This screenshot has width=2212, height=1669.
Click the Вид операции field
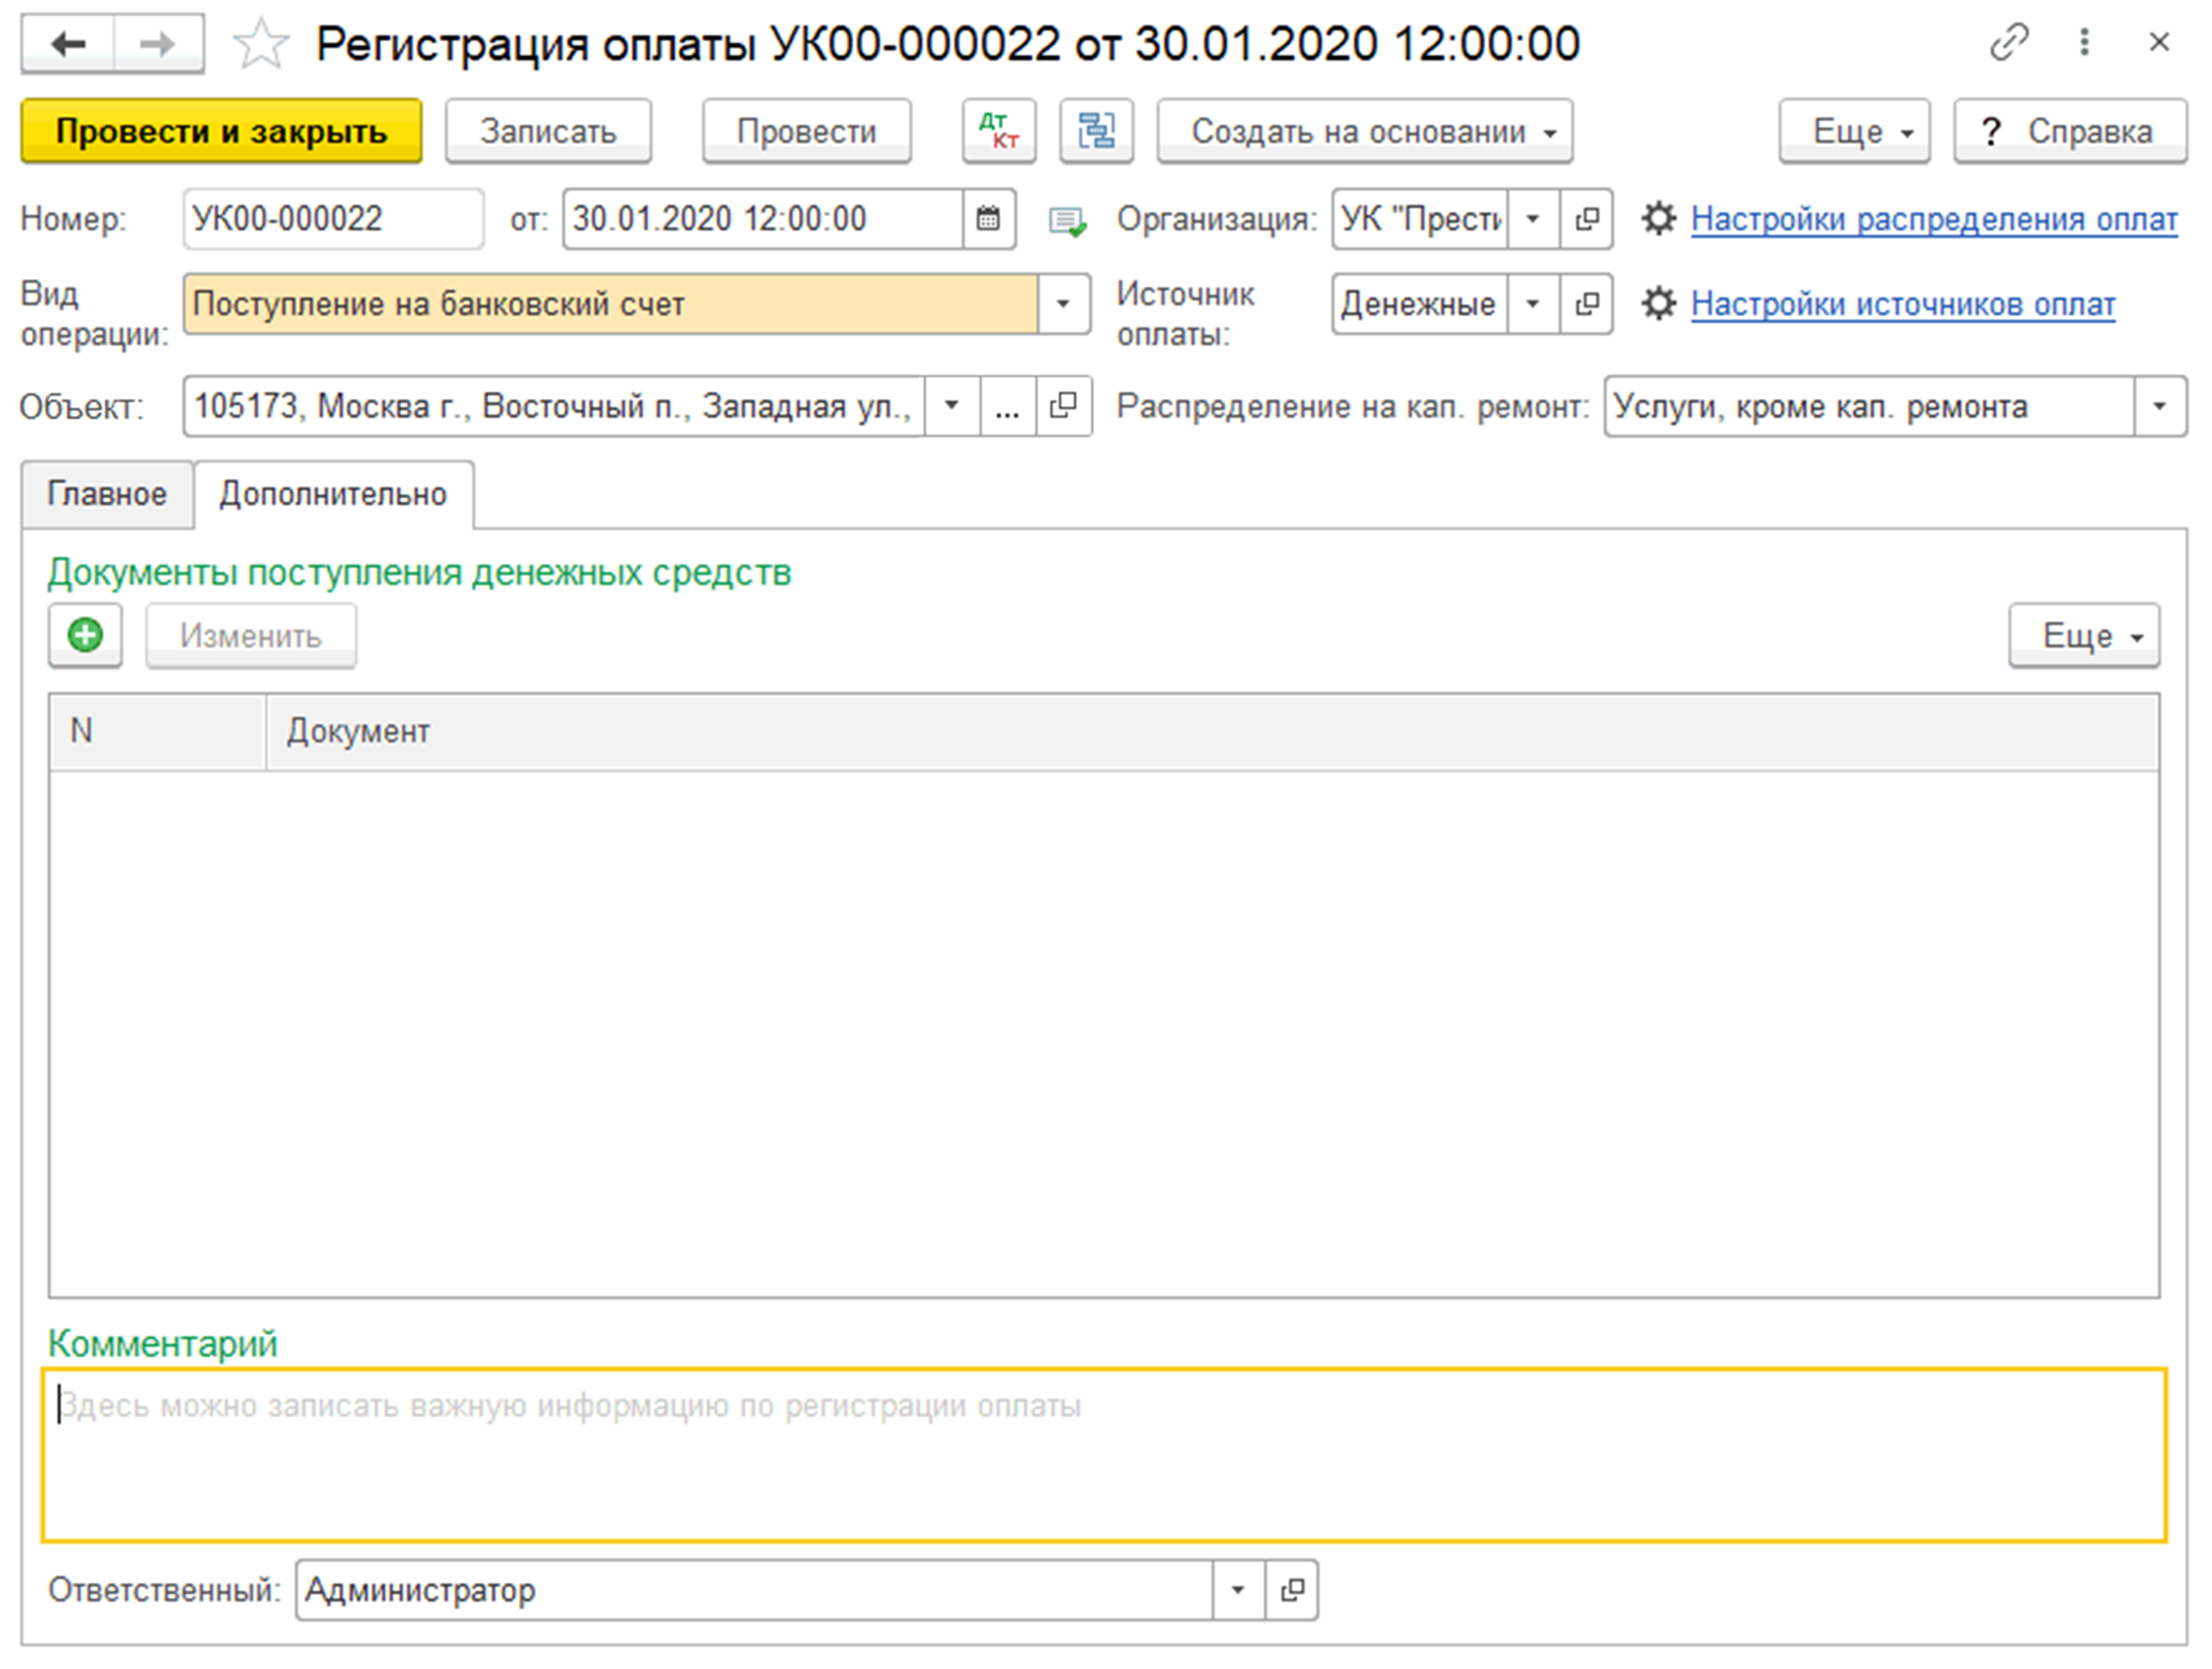tap(610, 304)
